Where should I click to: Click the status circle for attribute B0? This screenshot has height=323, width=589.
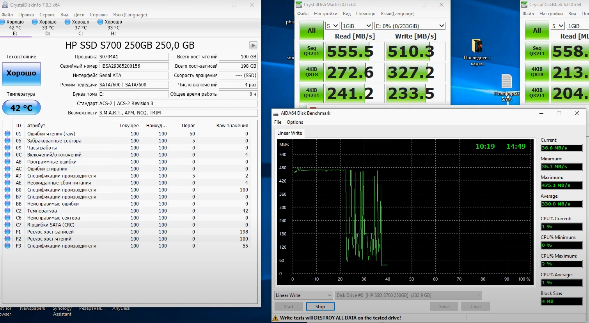pyautogui.click(x=7, y=190)
